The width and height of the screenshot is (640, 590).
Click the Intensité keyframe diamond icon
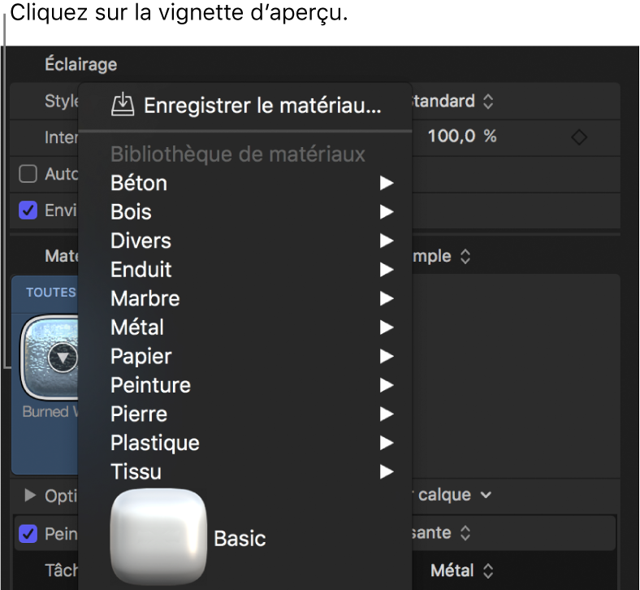click(579, 137)
